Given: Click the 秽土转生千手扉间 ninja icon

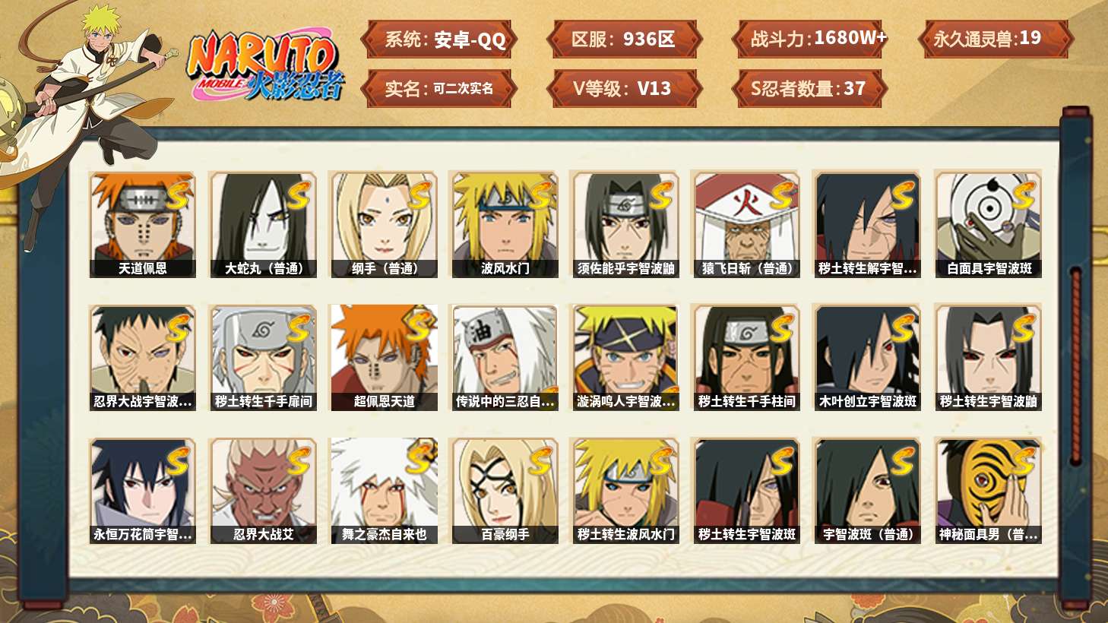Looking at the screenshot, I should click(x=263, y=358).
